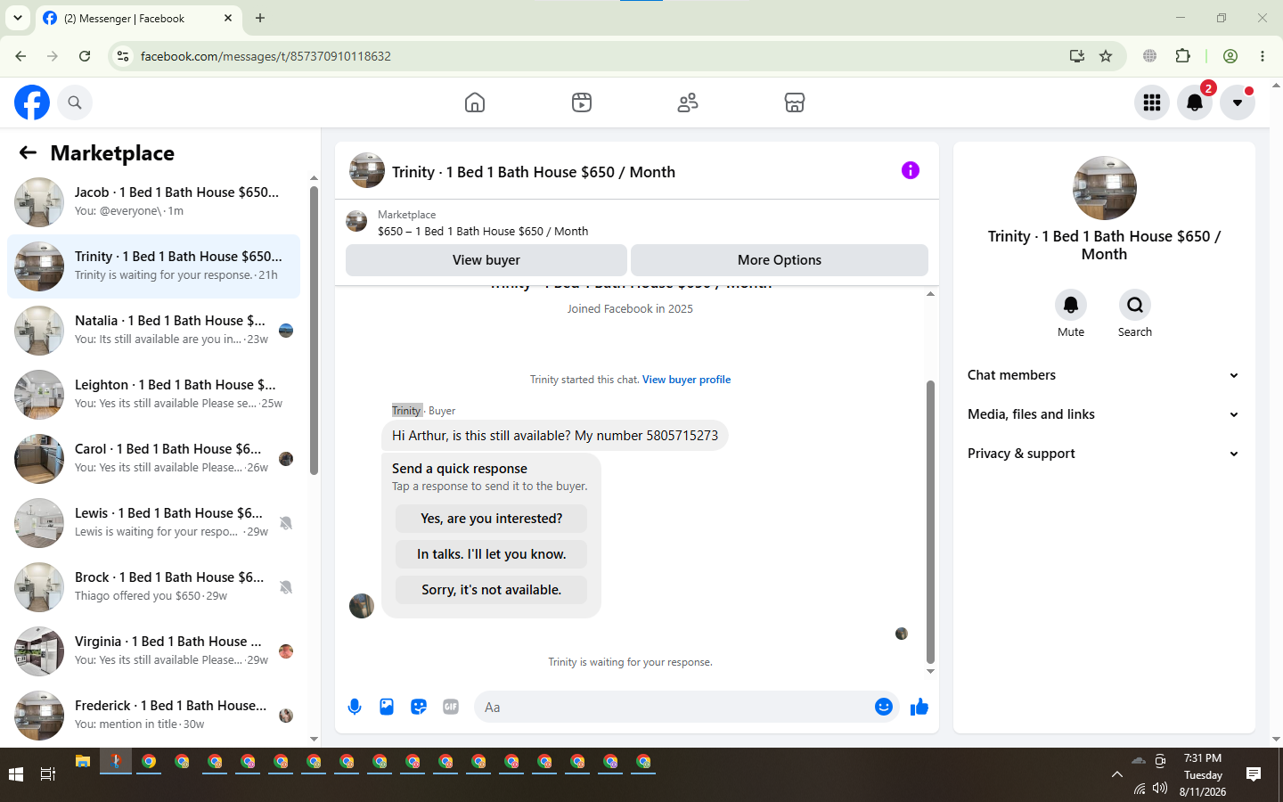Viewport: 1283px width, 802px height.
Task: Open Jacob's conversation in the list
Action: click(153, 202)
